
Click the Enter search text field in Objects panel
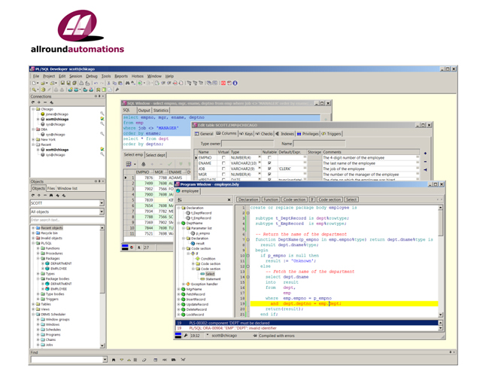[x=67, y=220]
